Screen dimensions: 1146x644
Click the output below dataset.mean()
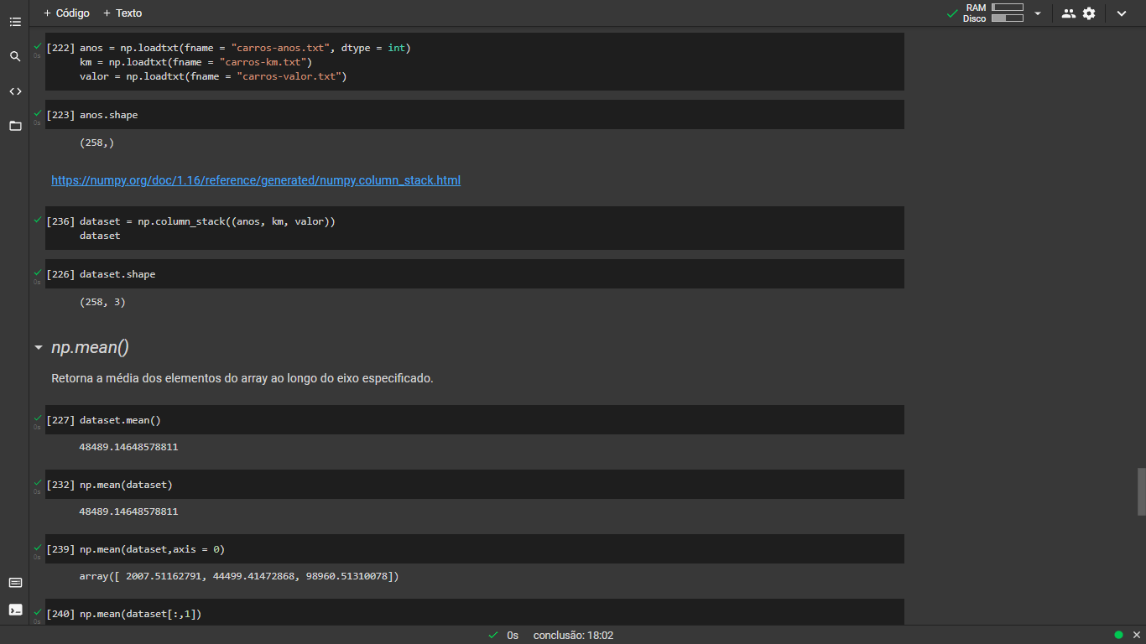coord(128,447)
